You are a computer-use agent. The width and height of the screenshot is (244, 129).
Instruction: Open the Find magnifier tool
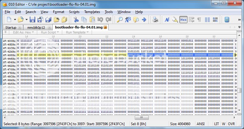120,20
